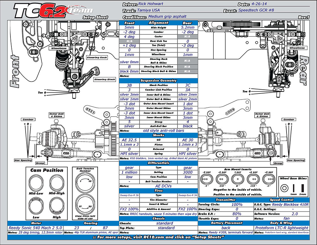Click note old style anti-roll bars
The height and width of the screenshot is (245, 317).
point(164,131)
